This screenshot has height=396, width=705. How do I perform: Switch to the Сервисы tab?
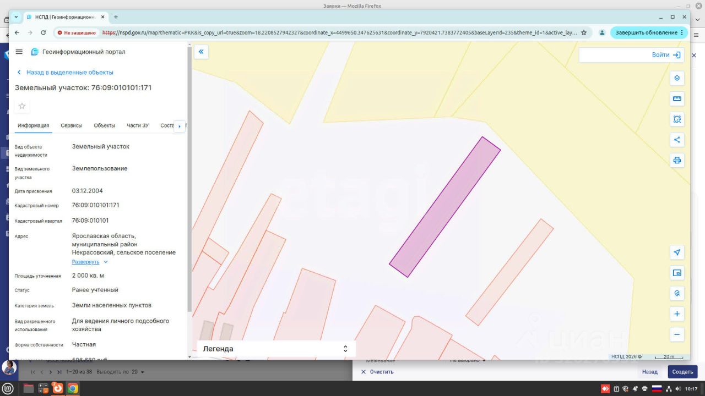coord(71,125)
